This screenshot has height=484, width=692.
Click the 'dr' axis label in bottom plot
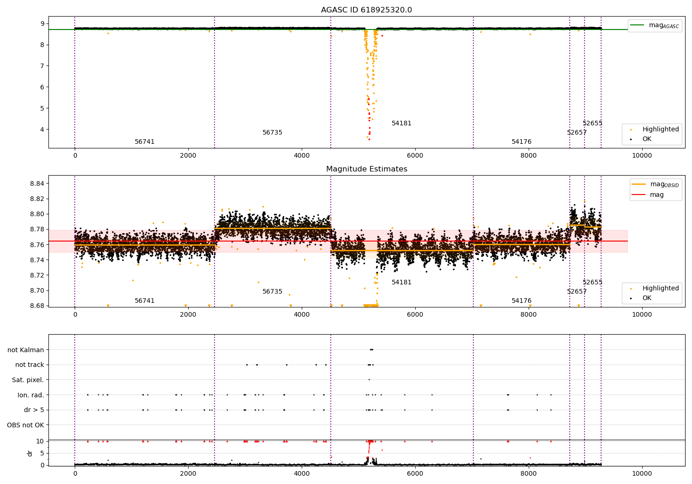pyautogui.click(x=30, y=453)
